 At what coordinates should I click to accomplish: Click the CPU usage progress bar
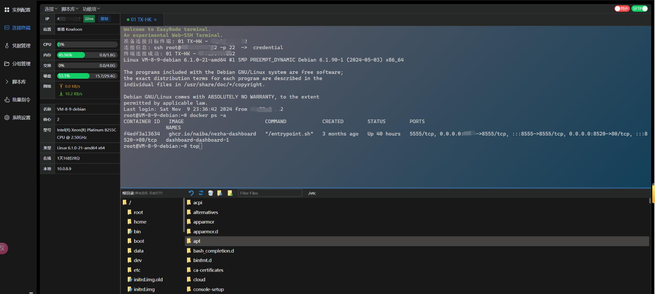[x=87, y=44]
